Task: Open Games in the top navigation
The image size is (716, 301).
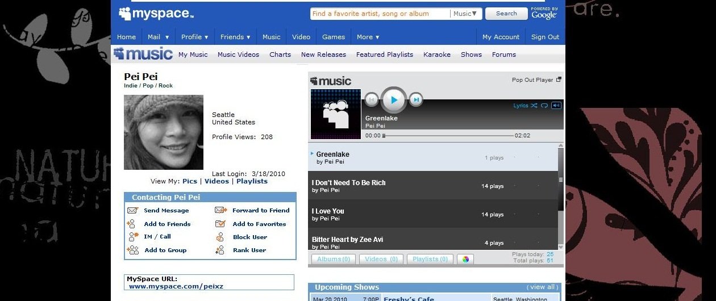Action: pyautogui.click(x=334, y=37)
